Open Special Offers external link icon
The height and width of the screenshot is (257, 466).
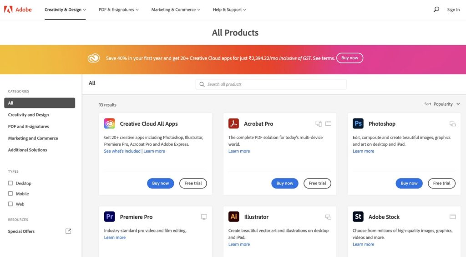[68, 231]
